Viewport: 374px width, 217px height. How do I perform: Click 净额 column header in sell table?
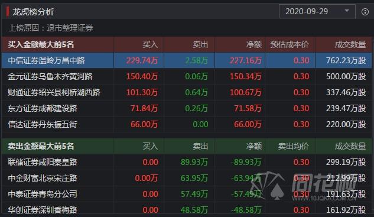point(254,146)
